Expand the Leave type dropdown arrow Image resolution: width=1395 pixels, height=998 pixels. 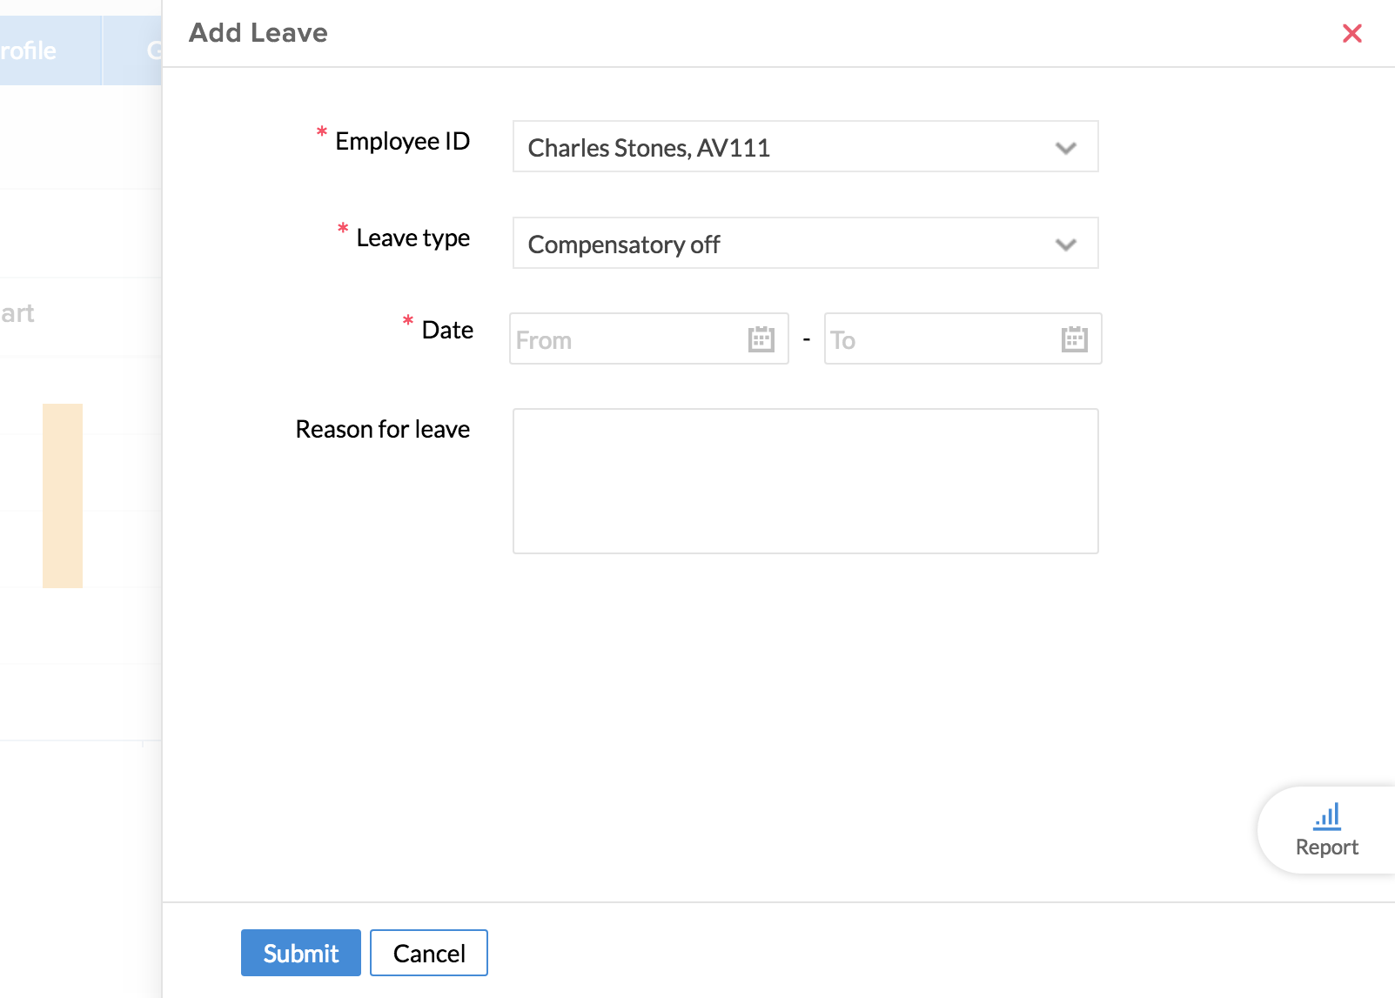point(1065,244)
